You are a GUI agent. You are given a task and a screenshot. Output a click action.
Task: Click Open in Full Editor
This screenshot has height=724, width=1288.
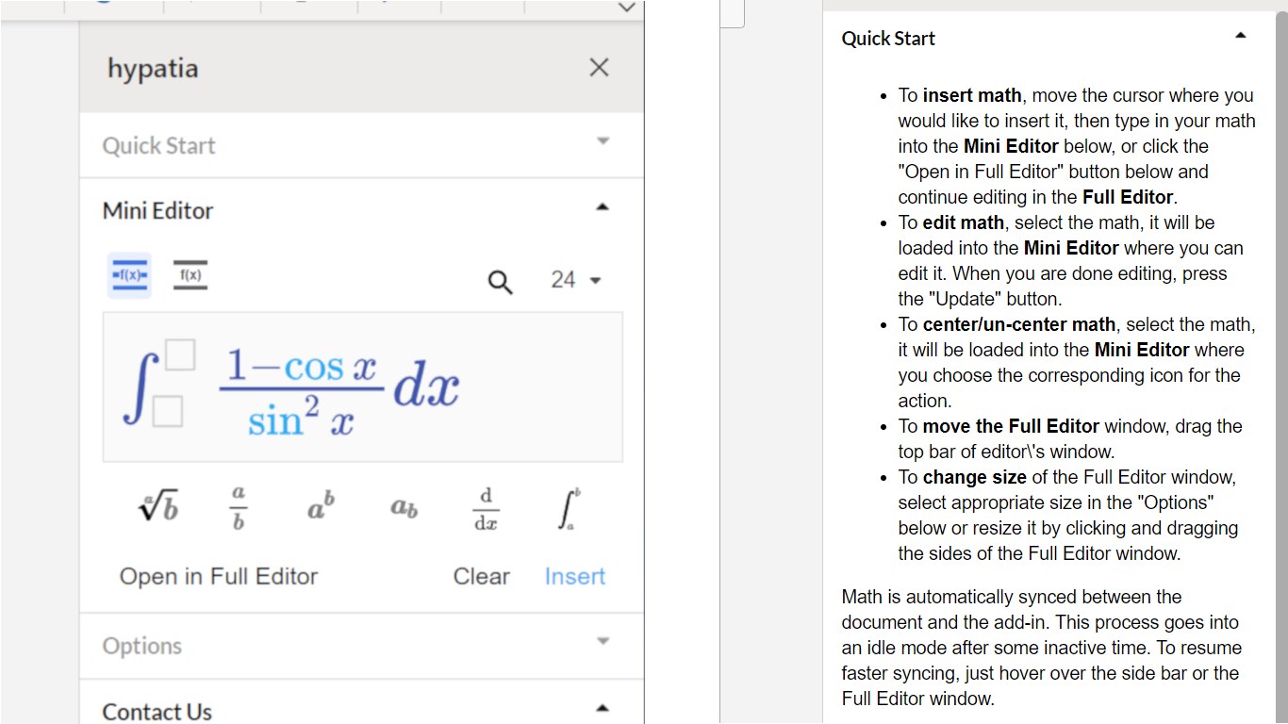219,576
